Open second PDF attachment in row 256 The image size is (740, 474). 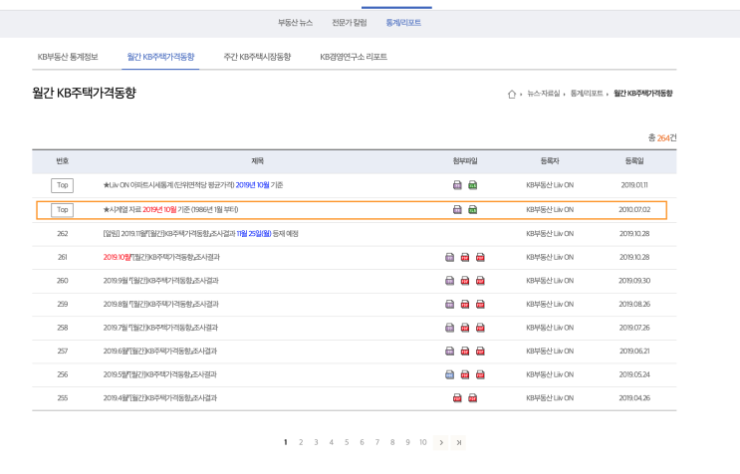coord(480,374)
